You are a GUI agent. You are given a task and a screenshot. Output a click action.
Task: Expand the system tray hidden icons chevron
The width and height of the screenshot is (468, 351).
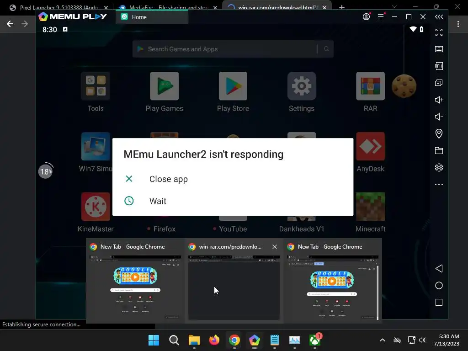coord(383,340)
